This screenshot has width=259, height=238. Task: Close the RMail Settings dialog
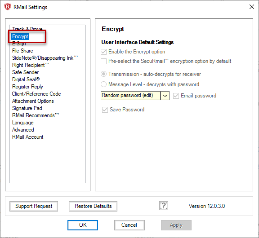click(x=251, y=7)
